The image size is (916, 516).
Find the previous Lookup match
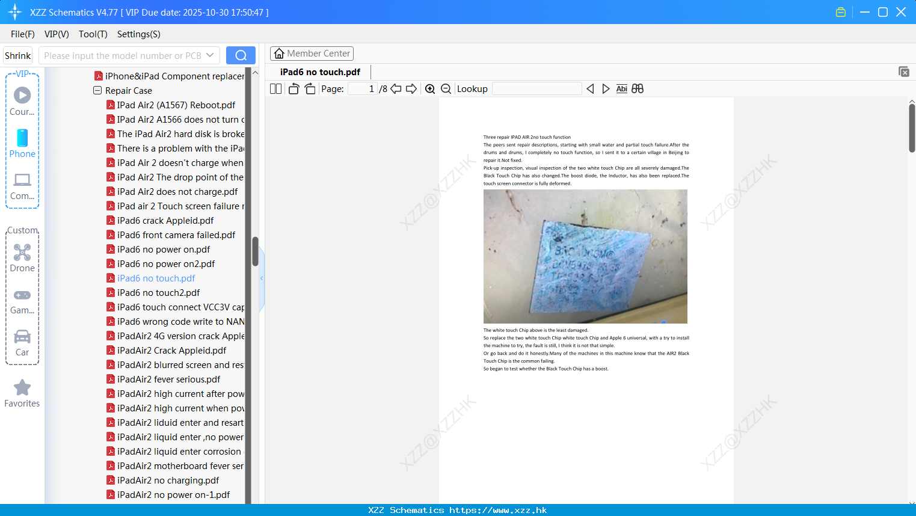590,89
